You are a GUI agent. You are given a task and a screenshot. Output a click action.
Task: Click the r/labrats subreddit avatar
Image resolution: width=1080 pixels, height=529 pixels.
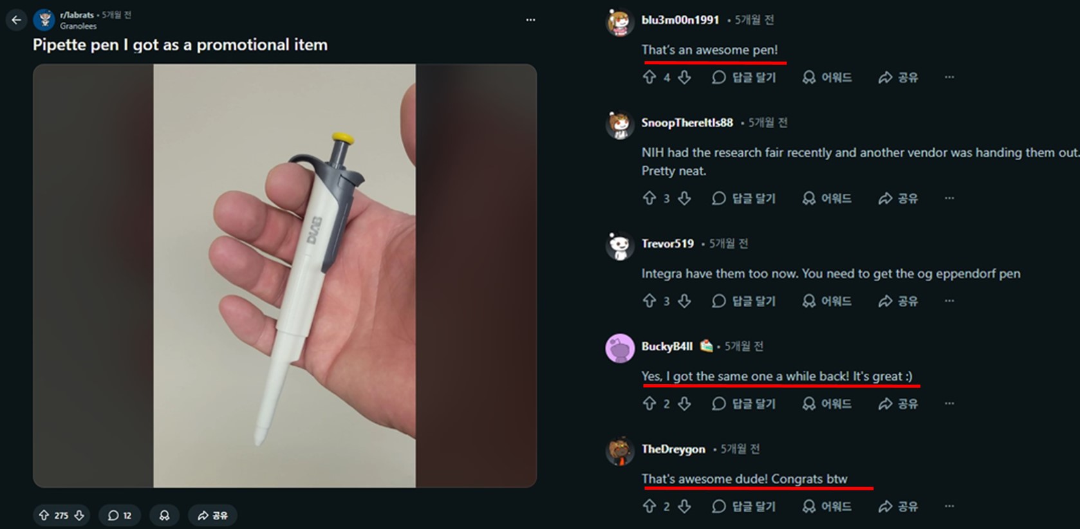click(44, 18)
